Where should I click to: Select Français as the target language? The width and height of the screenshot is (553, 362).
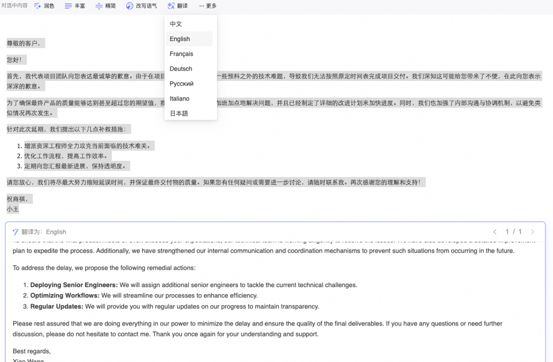point(189,54)
